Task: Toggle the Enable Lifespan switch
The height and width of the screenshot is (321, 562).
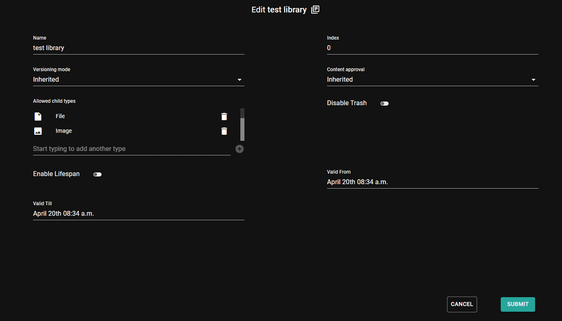Action: (97, 174)
